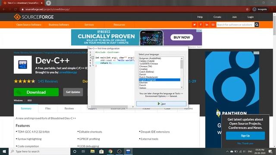Focus the software search field
The width and height of the screenshot is (276, 155).
(235, 25)
